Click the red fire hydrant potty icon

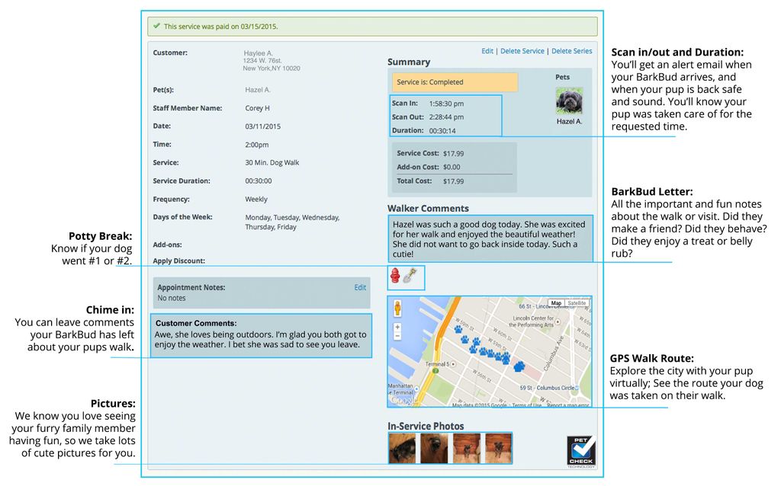395,277
